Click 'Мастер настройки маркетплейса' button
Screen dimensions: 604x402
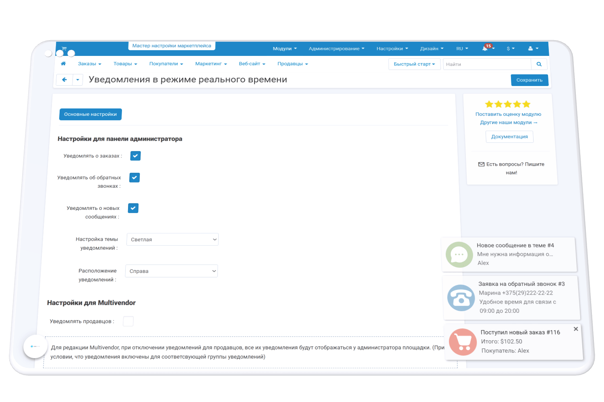click(x=172, y=46)
